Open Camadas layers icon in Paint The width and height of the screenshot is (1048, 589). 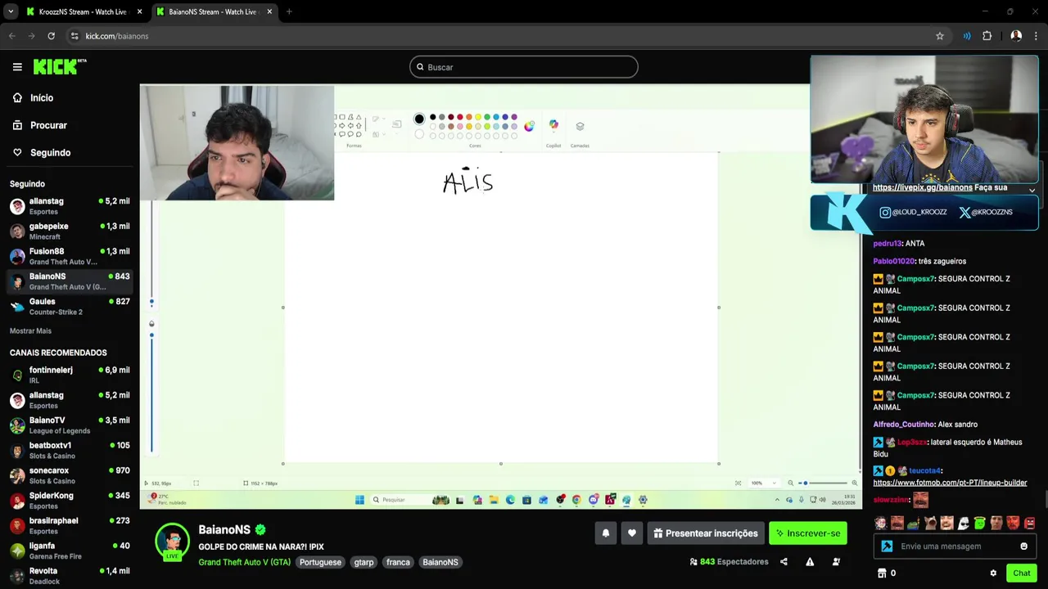point(580,127)
